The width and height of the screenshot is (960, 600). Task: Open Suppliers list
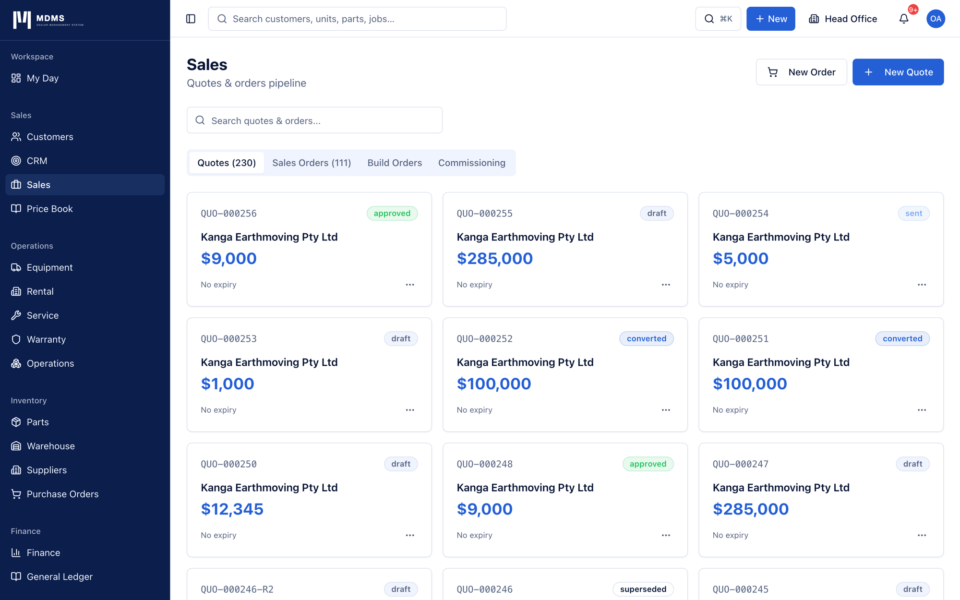(x=85, y=470)
